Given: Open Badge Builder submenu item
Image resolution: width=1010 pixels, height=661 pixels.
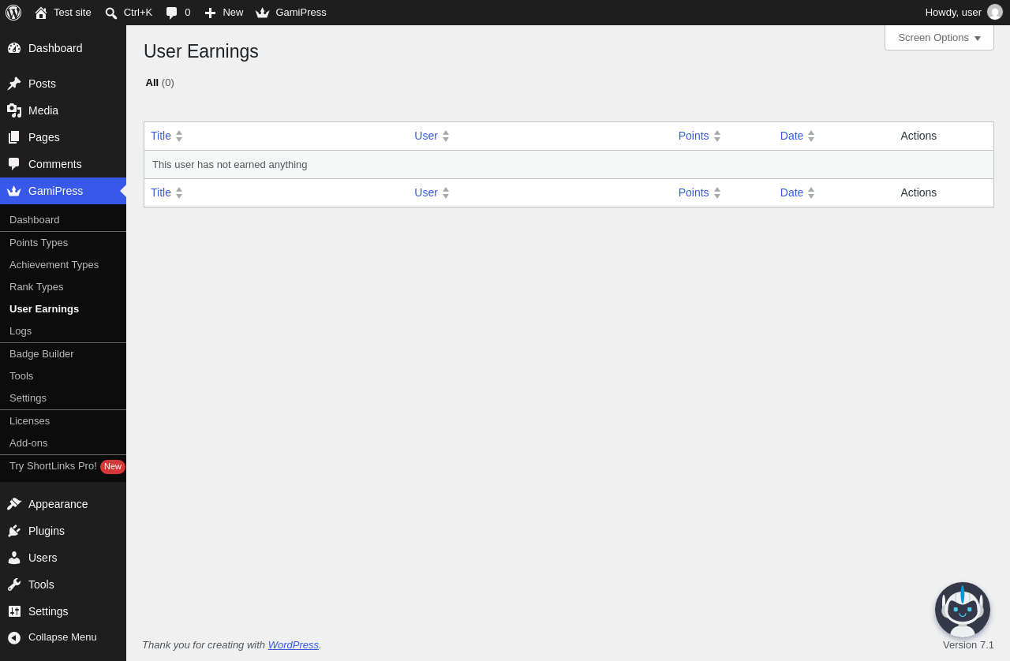Looking at the screenshot, I should [63, 353].
